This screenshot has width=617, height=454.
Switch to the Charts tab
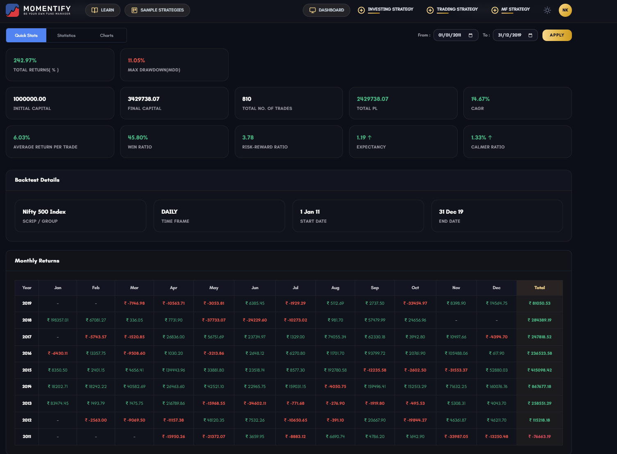(x=107, y=35)
